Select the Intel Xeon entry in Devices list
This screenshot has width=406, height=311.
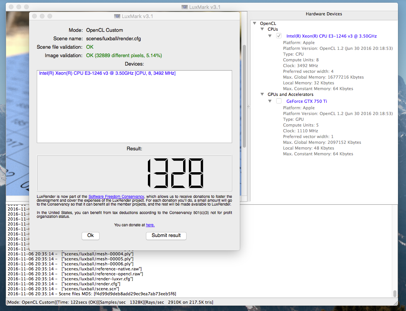107,73
